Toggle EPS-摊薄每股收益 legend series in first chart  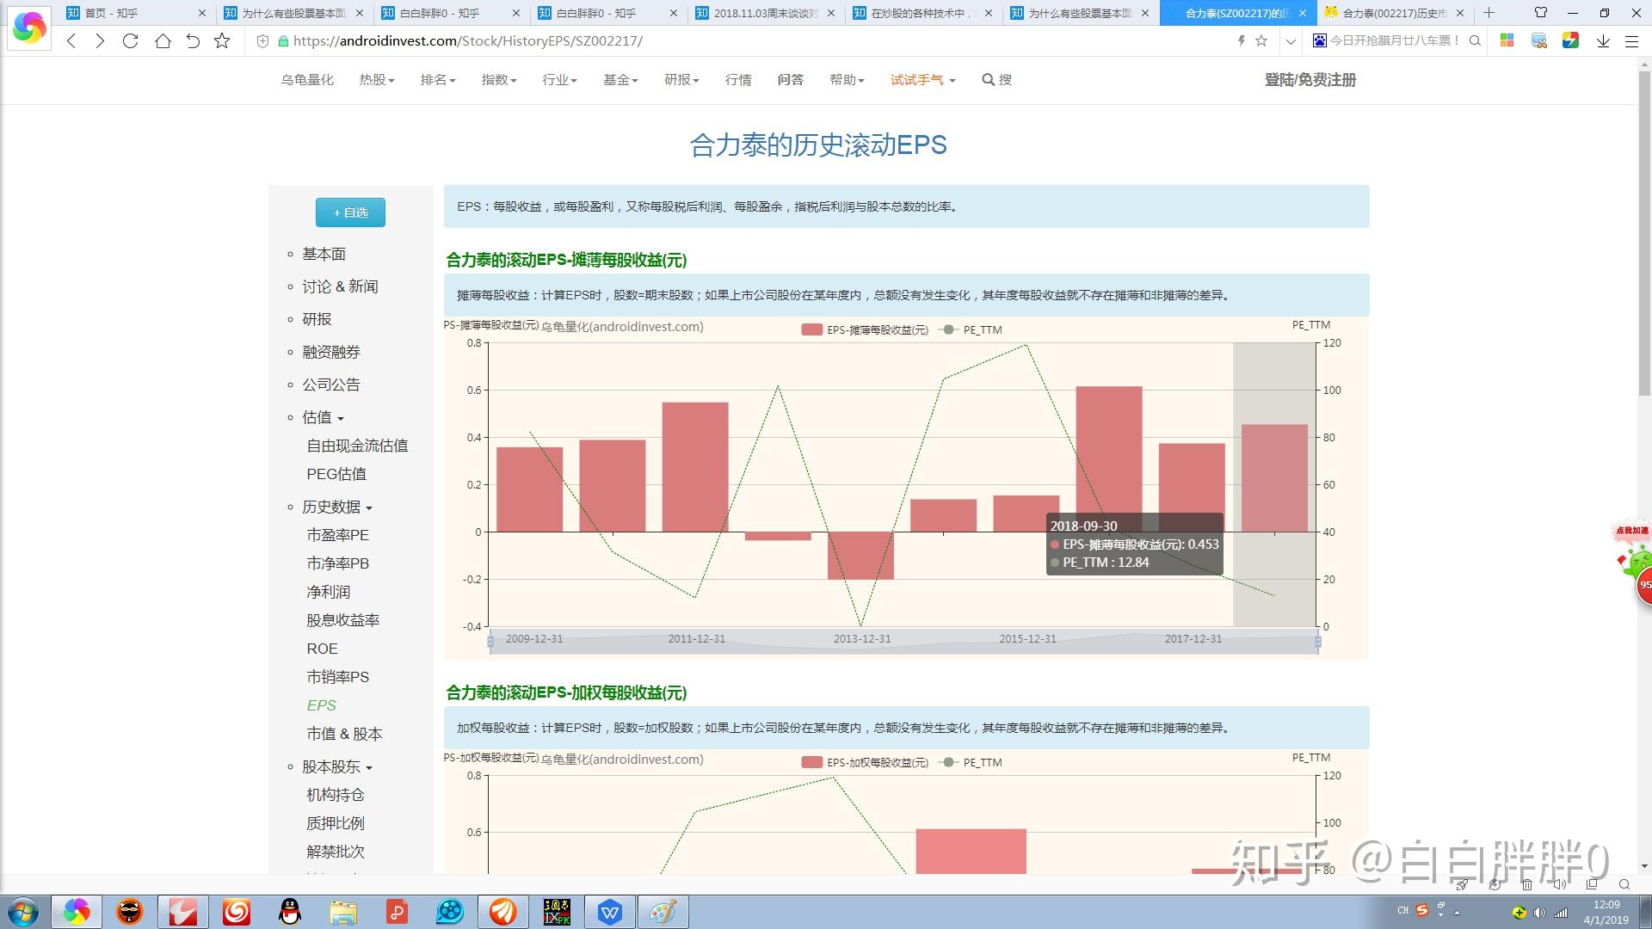point(864,329)
